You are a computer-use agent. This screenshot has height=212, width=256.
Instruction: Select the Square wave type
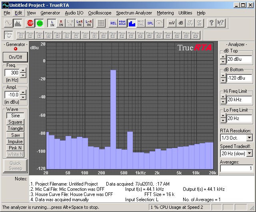point(15,122)
